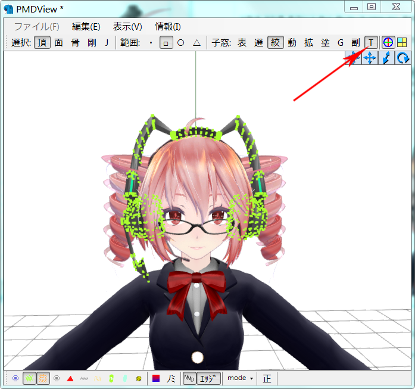This screenshot has height=389, width=415.
Task: Open the 表 sub-window
Action: click(242, 43)
